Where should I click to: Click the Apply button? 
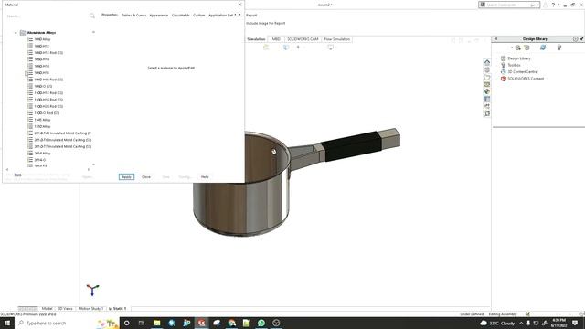126,176
